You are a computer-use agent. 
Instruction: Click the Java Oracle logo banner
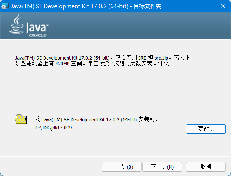tap(29, 26)
